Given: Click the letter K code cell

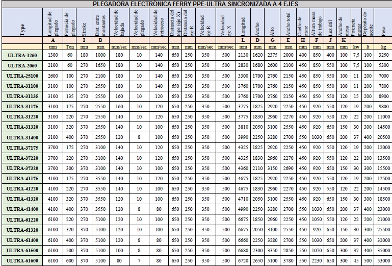Looking at the screenshot, I should pyautogui.click(x=344, y=40).
